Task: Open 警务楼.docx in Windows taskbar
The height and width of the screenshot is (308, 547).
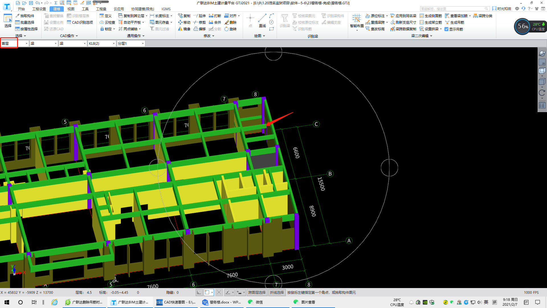Action: pyautogui.click(x=222, y=302)
